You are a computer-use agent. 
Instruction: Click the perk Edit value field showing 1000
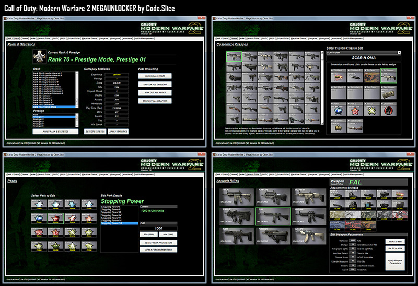[158, 228]
